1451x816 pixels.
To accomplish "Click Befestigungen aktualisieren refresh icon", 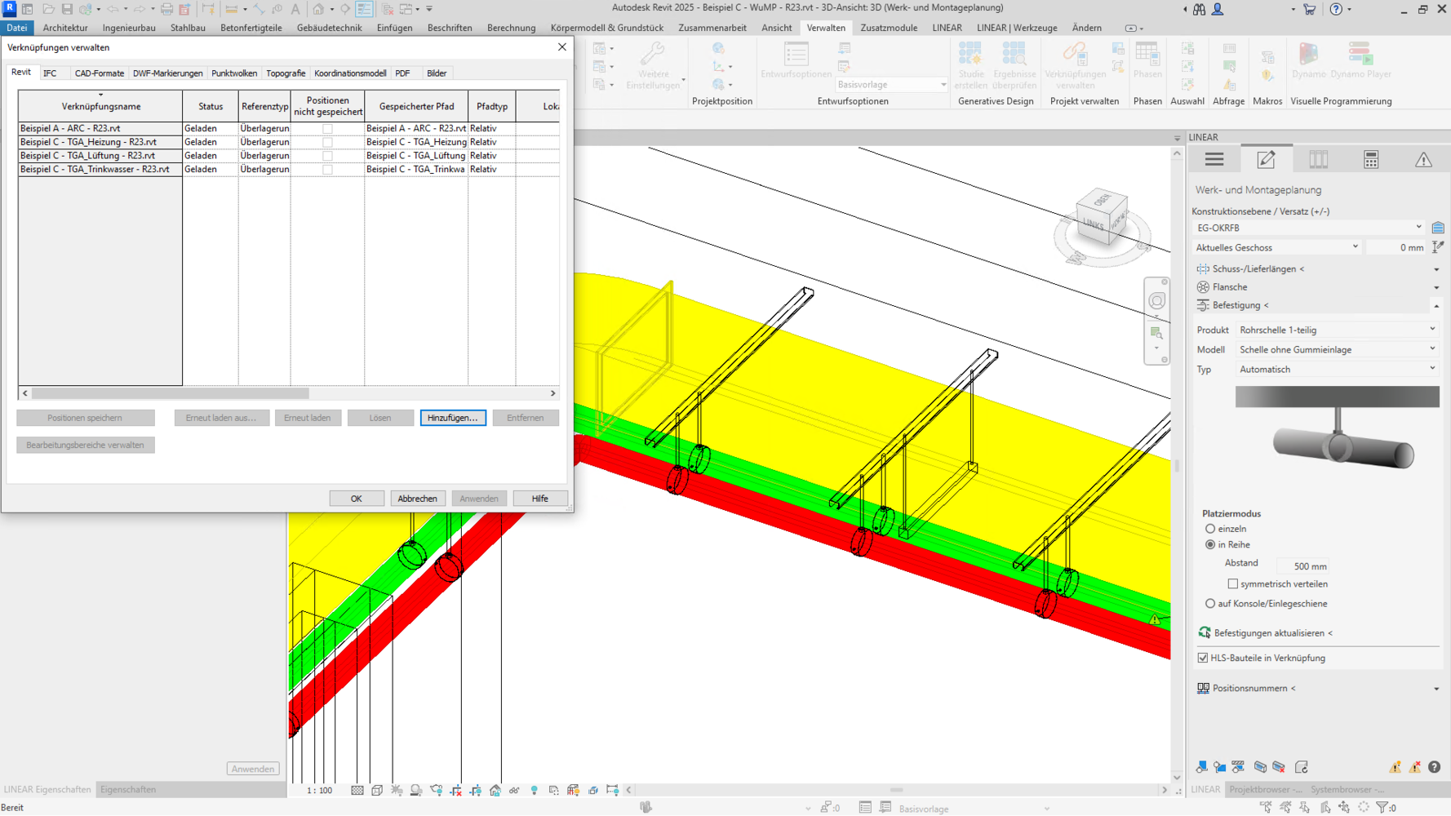I will pos(1204,632).
